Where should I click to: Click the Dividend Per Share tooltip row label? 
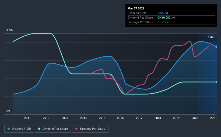tap(140, 18)
